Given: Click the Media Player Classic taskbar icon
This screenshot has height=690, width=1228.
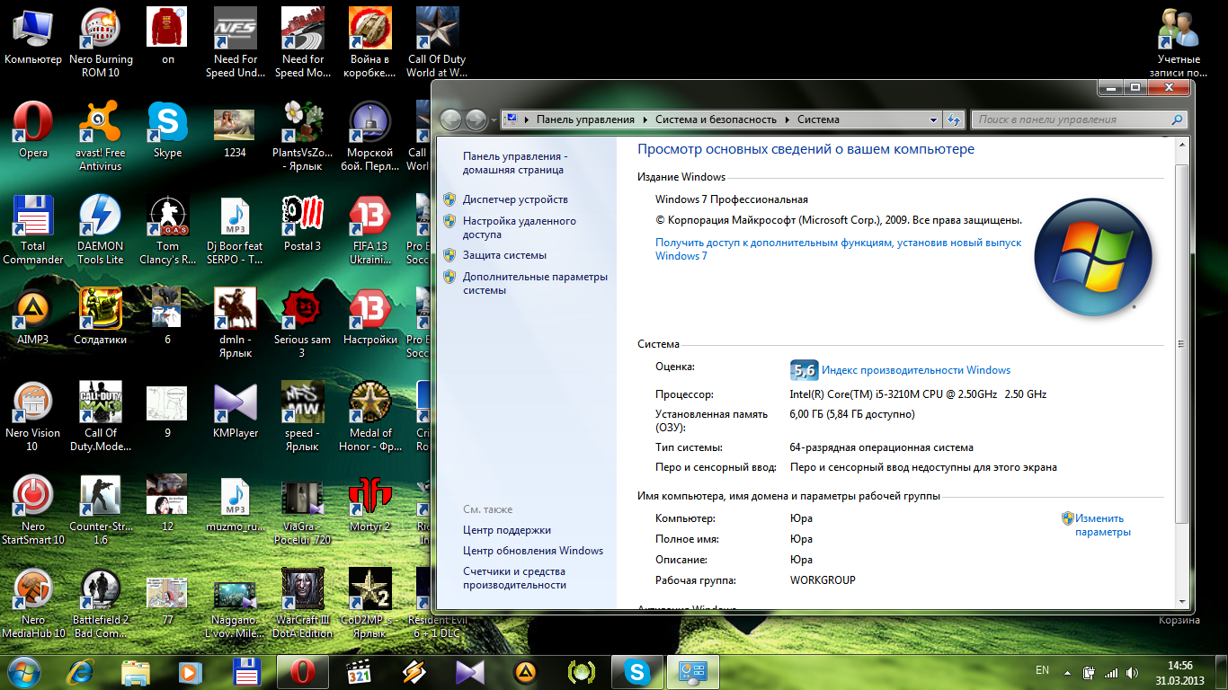Looking at the screenshot, I should coord(360,671).
